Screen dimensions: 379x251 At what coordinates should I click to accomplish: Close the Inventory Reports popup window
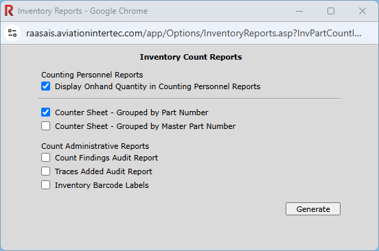tap(363, 11)
